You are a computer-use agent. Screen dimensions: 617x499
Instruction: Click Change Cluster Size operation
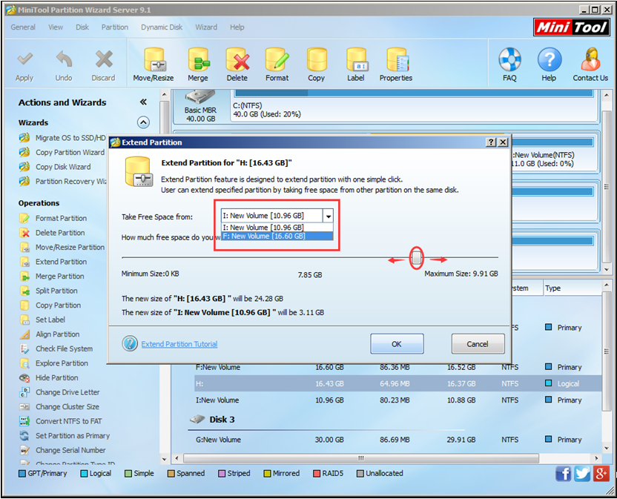67,406
